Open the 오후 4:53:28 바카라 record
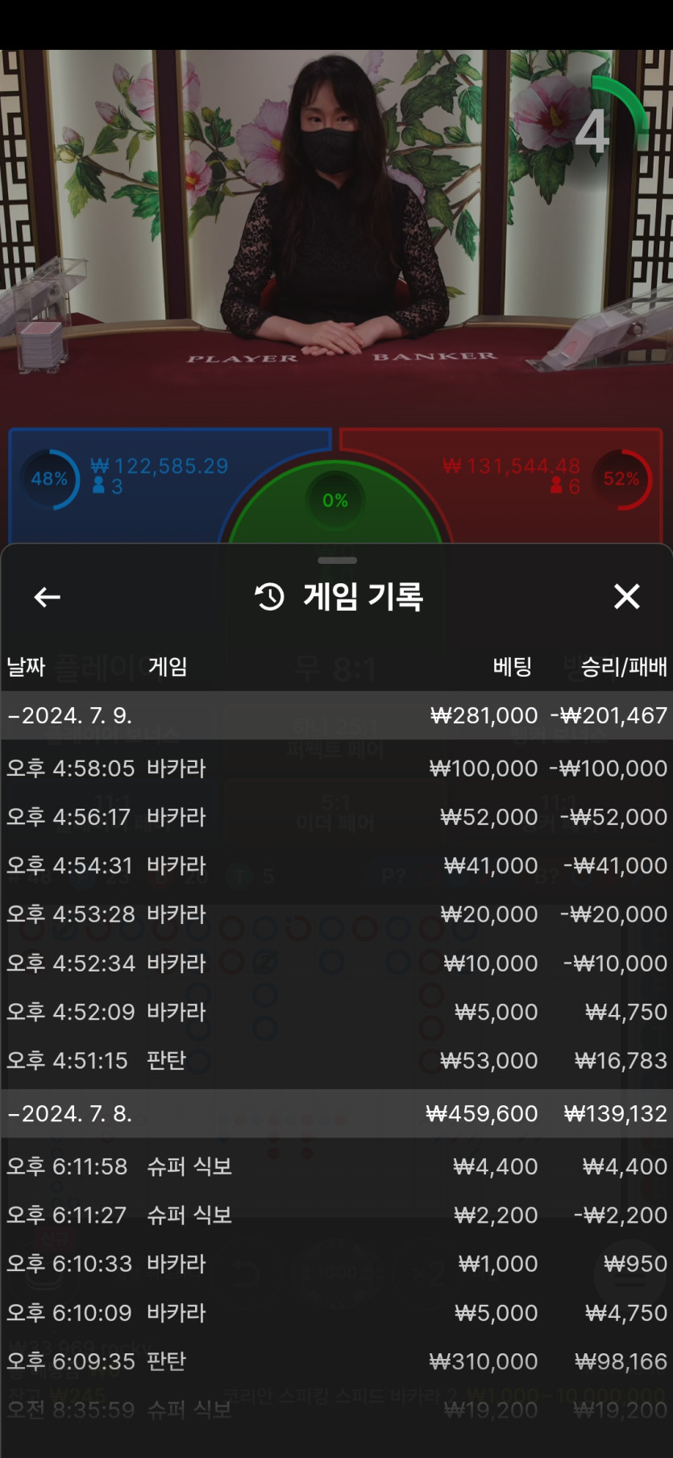Image resolution: width=673 pixels, height=1458 pixels. click(x=336, y=914)
